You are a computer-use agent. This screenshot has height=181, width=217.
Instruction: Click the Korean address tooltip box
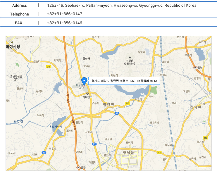coord(124,81)
